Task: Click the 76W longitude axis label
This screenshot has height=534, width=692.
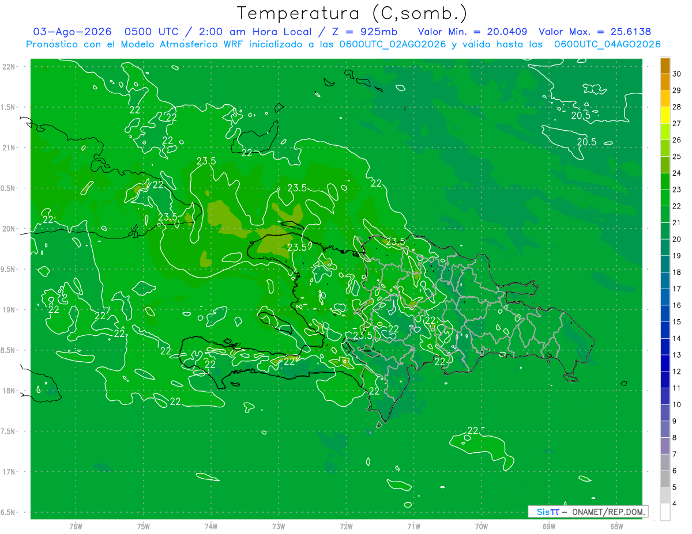Action: tap(76, 527)
